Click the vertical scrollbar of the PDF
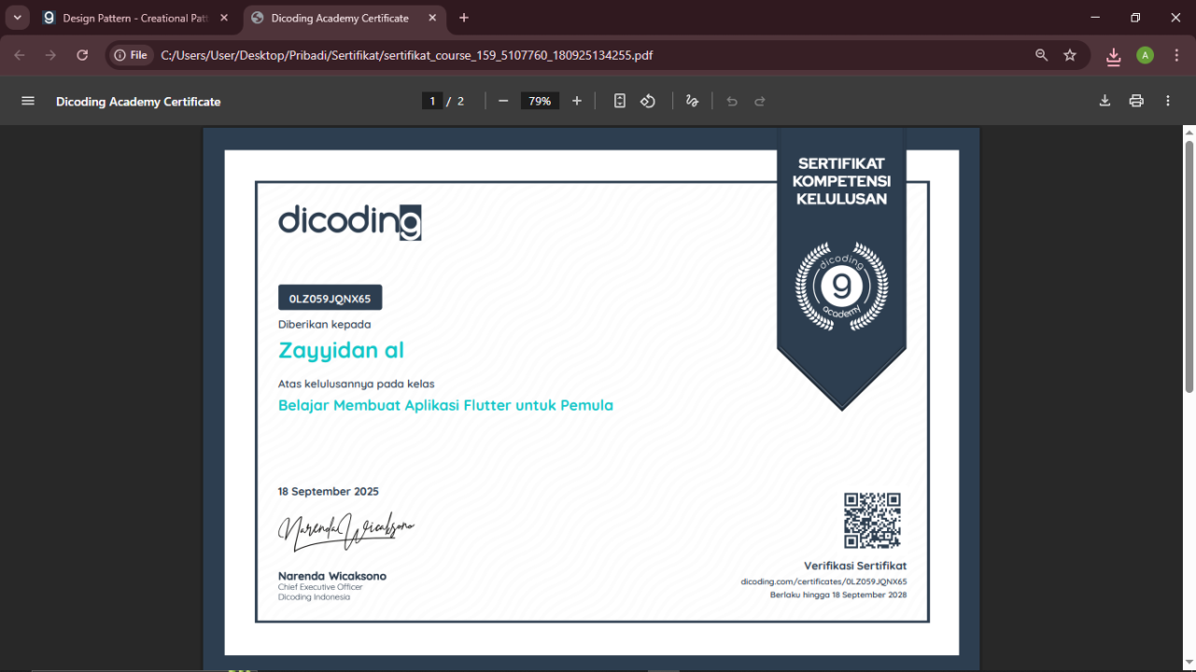 click(x=1189, y=266)
